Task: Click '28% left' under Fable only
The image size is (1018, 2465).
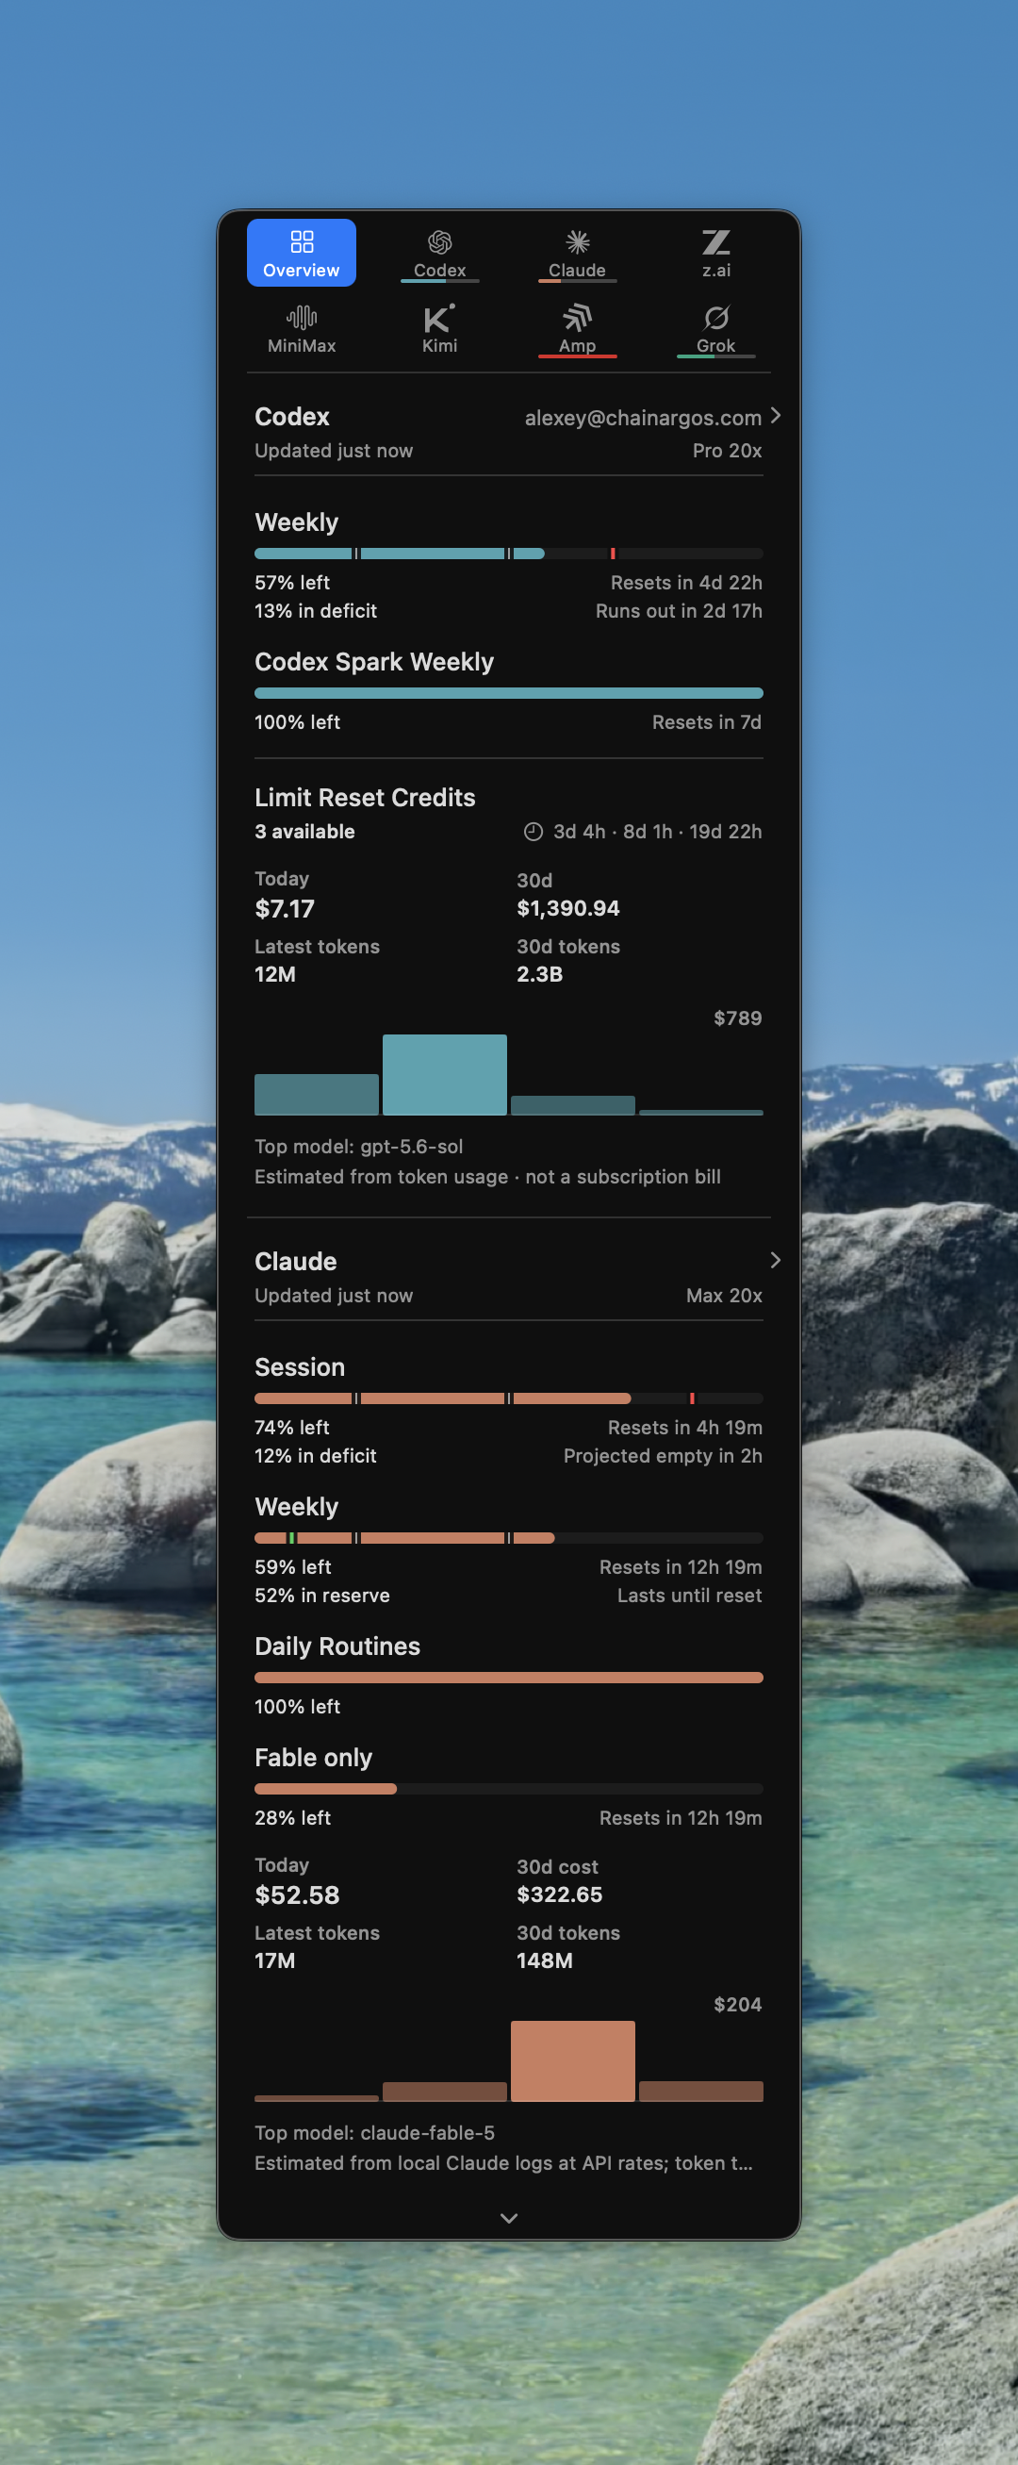Action: [x=293, y=1818]
